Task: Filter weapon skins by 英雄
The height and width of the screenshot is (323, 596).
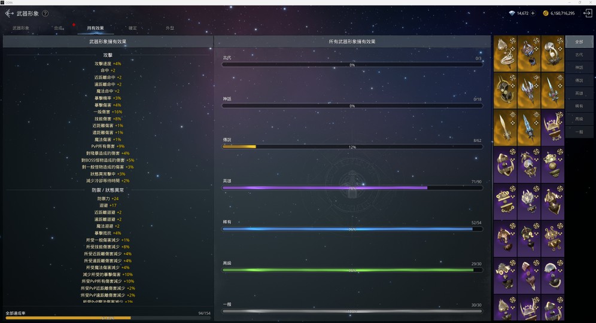Action: tap(579, 93)
